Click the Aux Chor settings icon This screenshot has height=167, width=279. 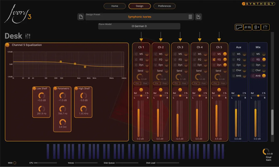233,70
